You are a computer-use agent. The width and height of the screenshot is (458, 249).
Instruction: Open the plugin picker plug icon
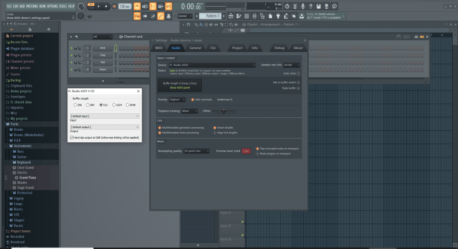coord(278,17)
